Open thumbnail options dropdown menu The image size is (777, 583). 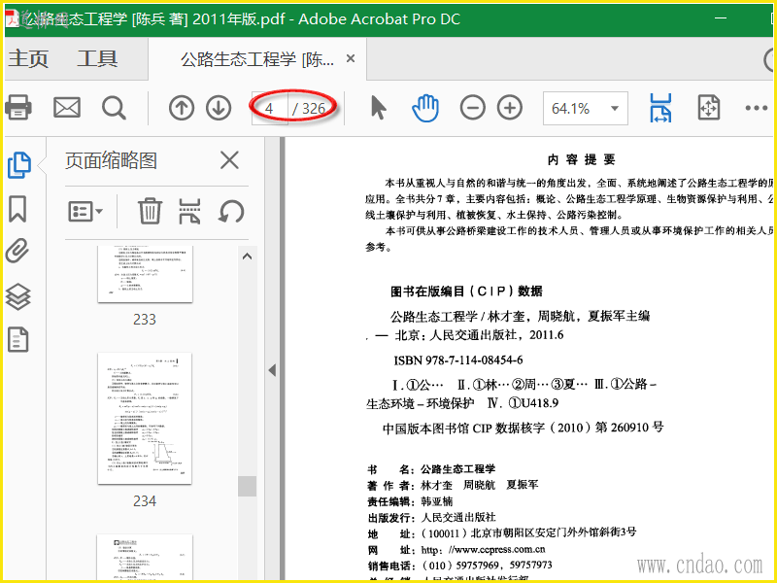pyautogui.click(x=85, y=212)
